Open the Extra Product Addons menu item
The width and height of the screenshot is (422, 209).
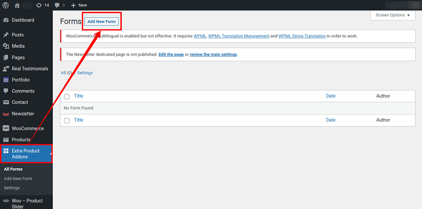tap(27, 154)
